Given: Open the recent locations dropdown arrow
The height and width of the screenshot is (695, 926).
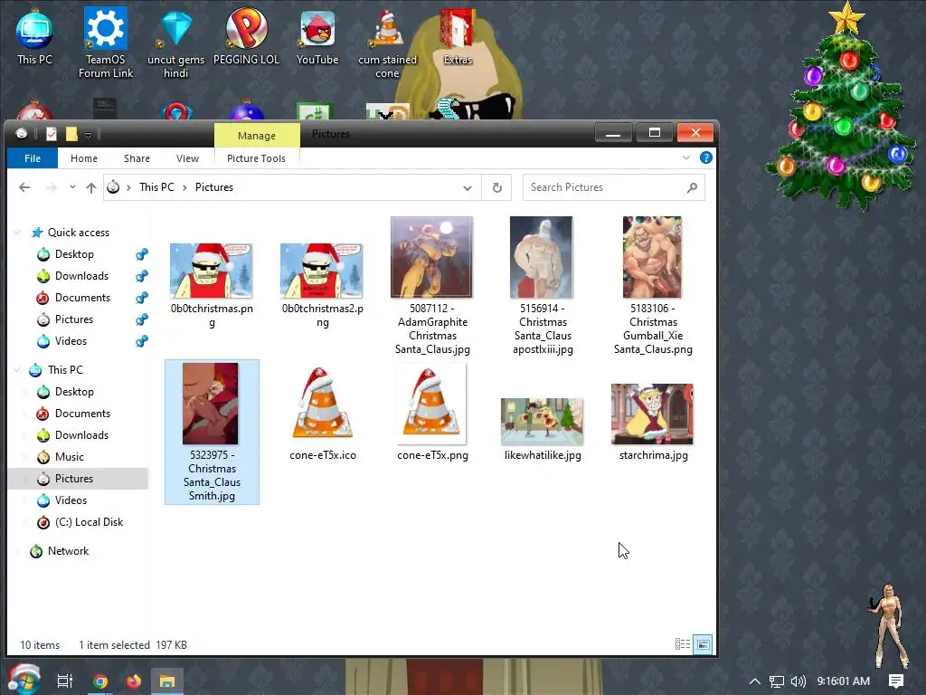Looking at the screenshot, I should [x=72, y=186].
